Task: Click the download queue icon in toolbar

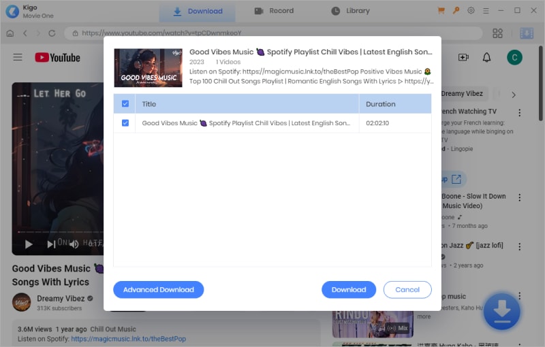Action: tap(526, 33)
